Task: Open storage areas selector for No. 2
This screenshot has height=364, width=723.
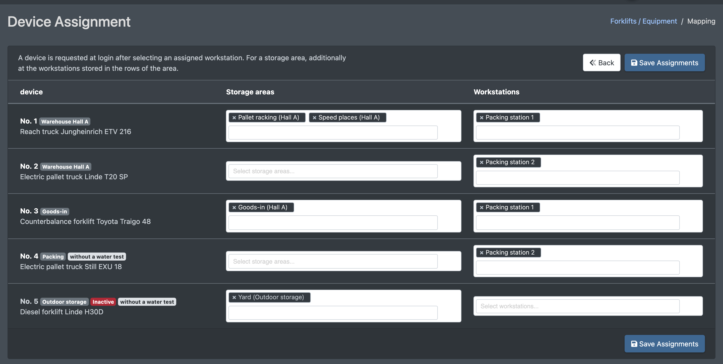Action: [333, 171]
